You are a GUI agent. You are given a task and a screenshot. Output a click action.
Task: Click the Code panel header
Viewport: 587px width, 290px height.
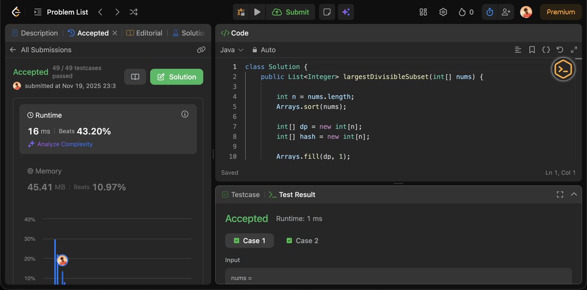click(x=235, y=33)
